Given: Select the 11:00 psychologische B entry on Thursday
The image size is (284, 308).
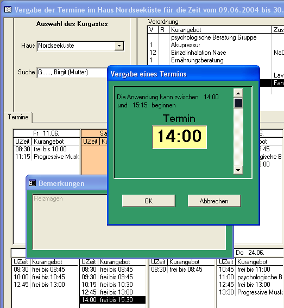Looking at the screenshot, I should (x=250, y=277).
